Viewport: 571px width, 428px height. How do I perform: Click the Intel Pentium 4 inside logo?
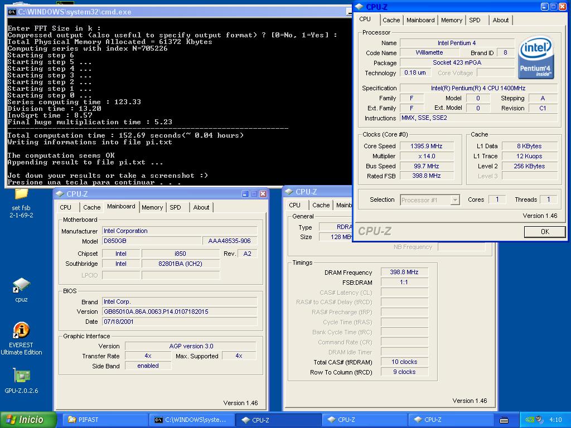coord(536,57)
